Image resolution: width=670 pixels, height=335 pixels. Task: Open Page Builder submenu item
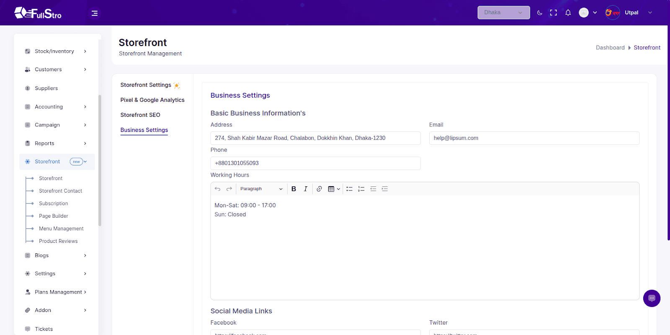[x=54, y=216]
